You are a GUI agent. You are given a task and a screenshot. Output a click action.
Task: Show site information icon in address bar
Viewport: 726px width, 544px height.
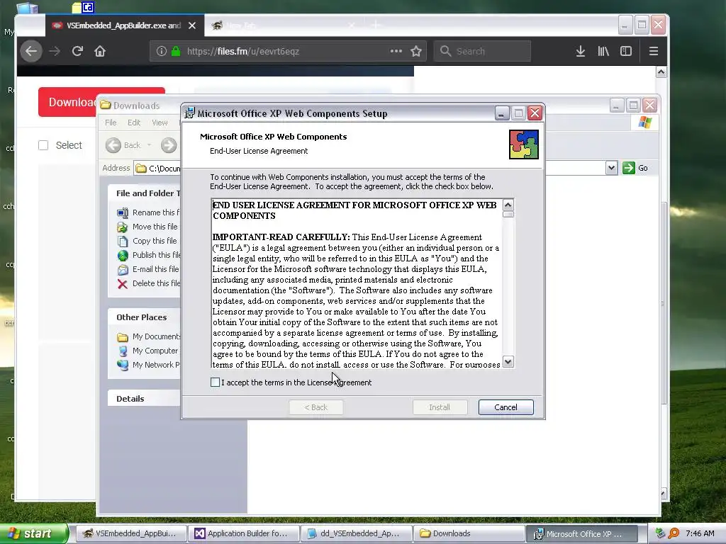[161, 51]
